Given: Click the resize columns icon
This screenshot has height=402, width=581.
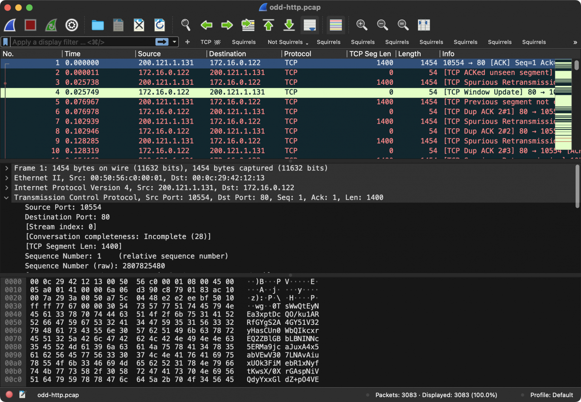Looking at the screenshot, I should pos(424,25).
